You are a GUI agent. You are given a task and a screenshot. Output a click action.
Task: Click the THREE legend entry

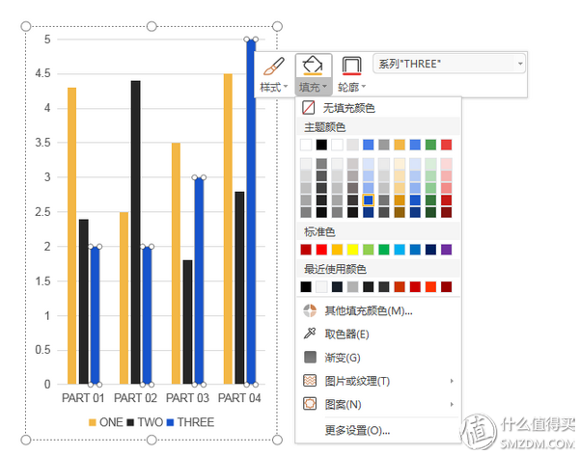[x=190, y=422]
